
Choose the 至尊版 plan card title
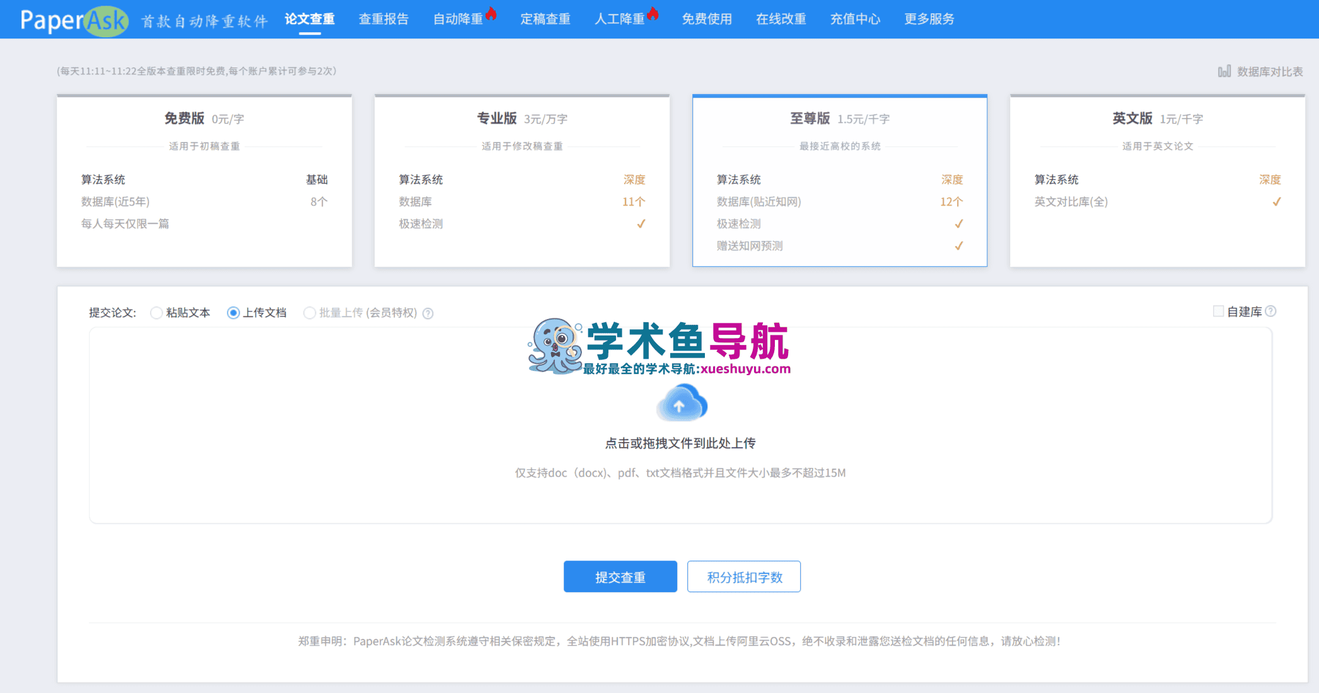tap(810, 118)
